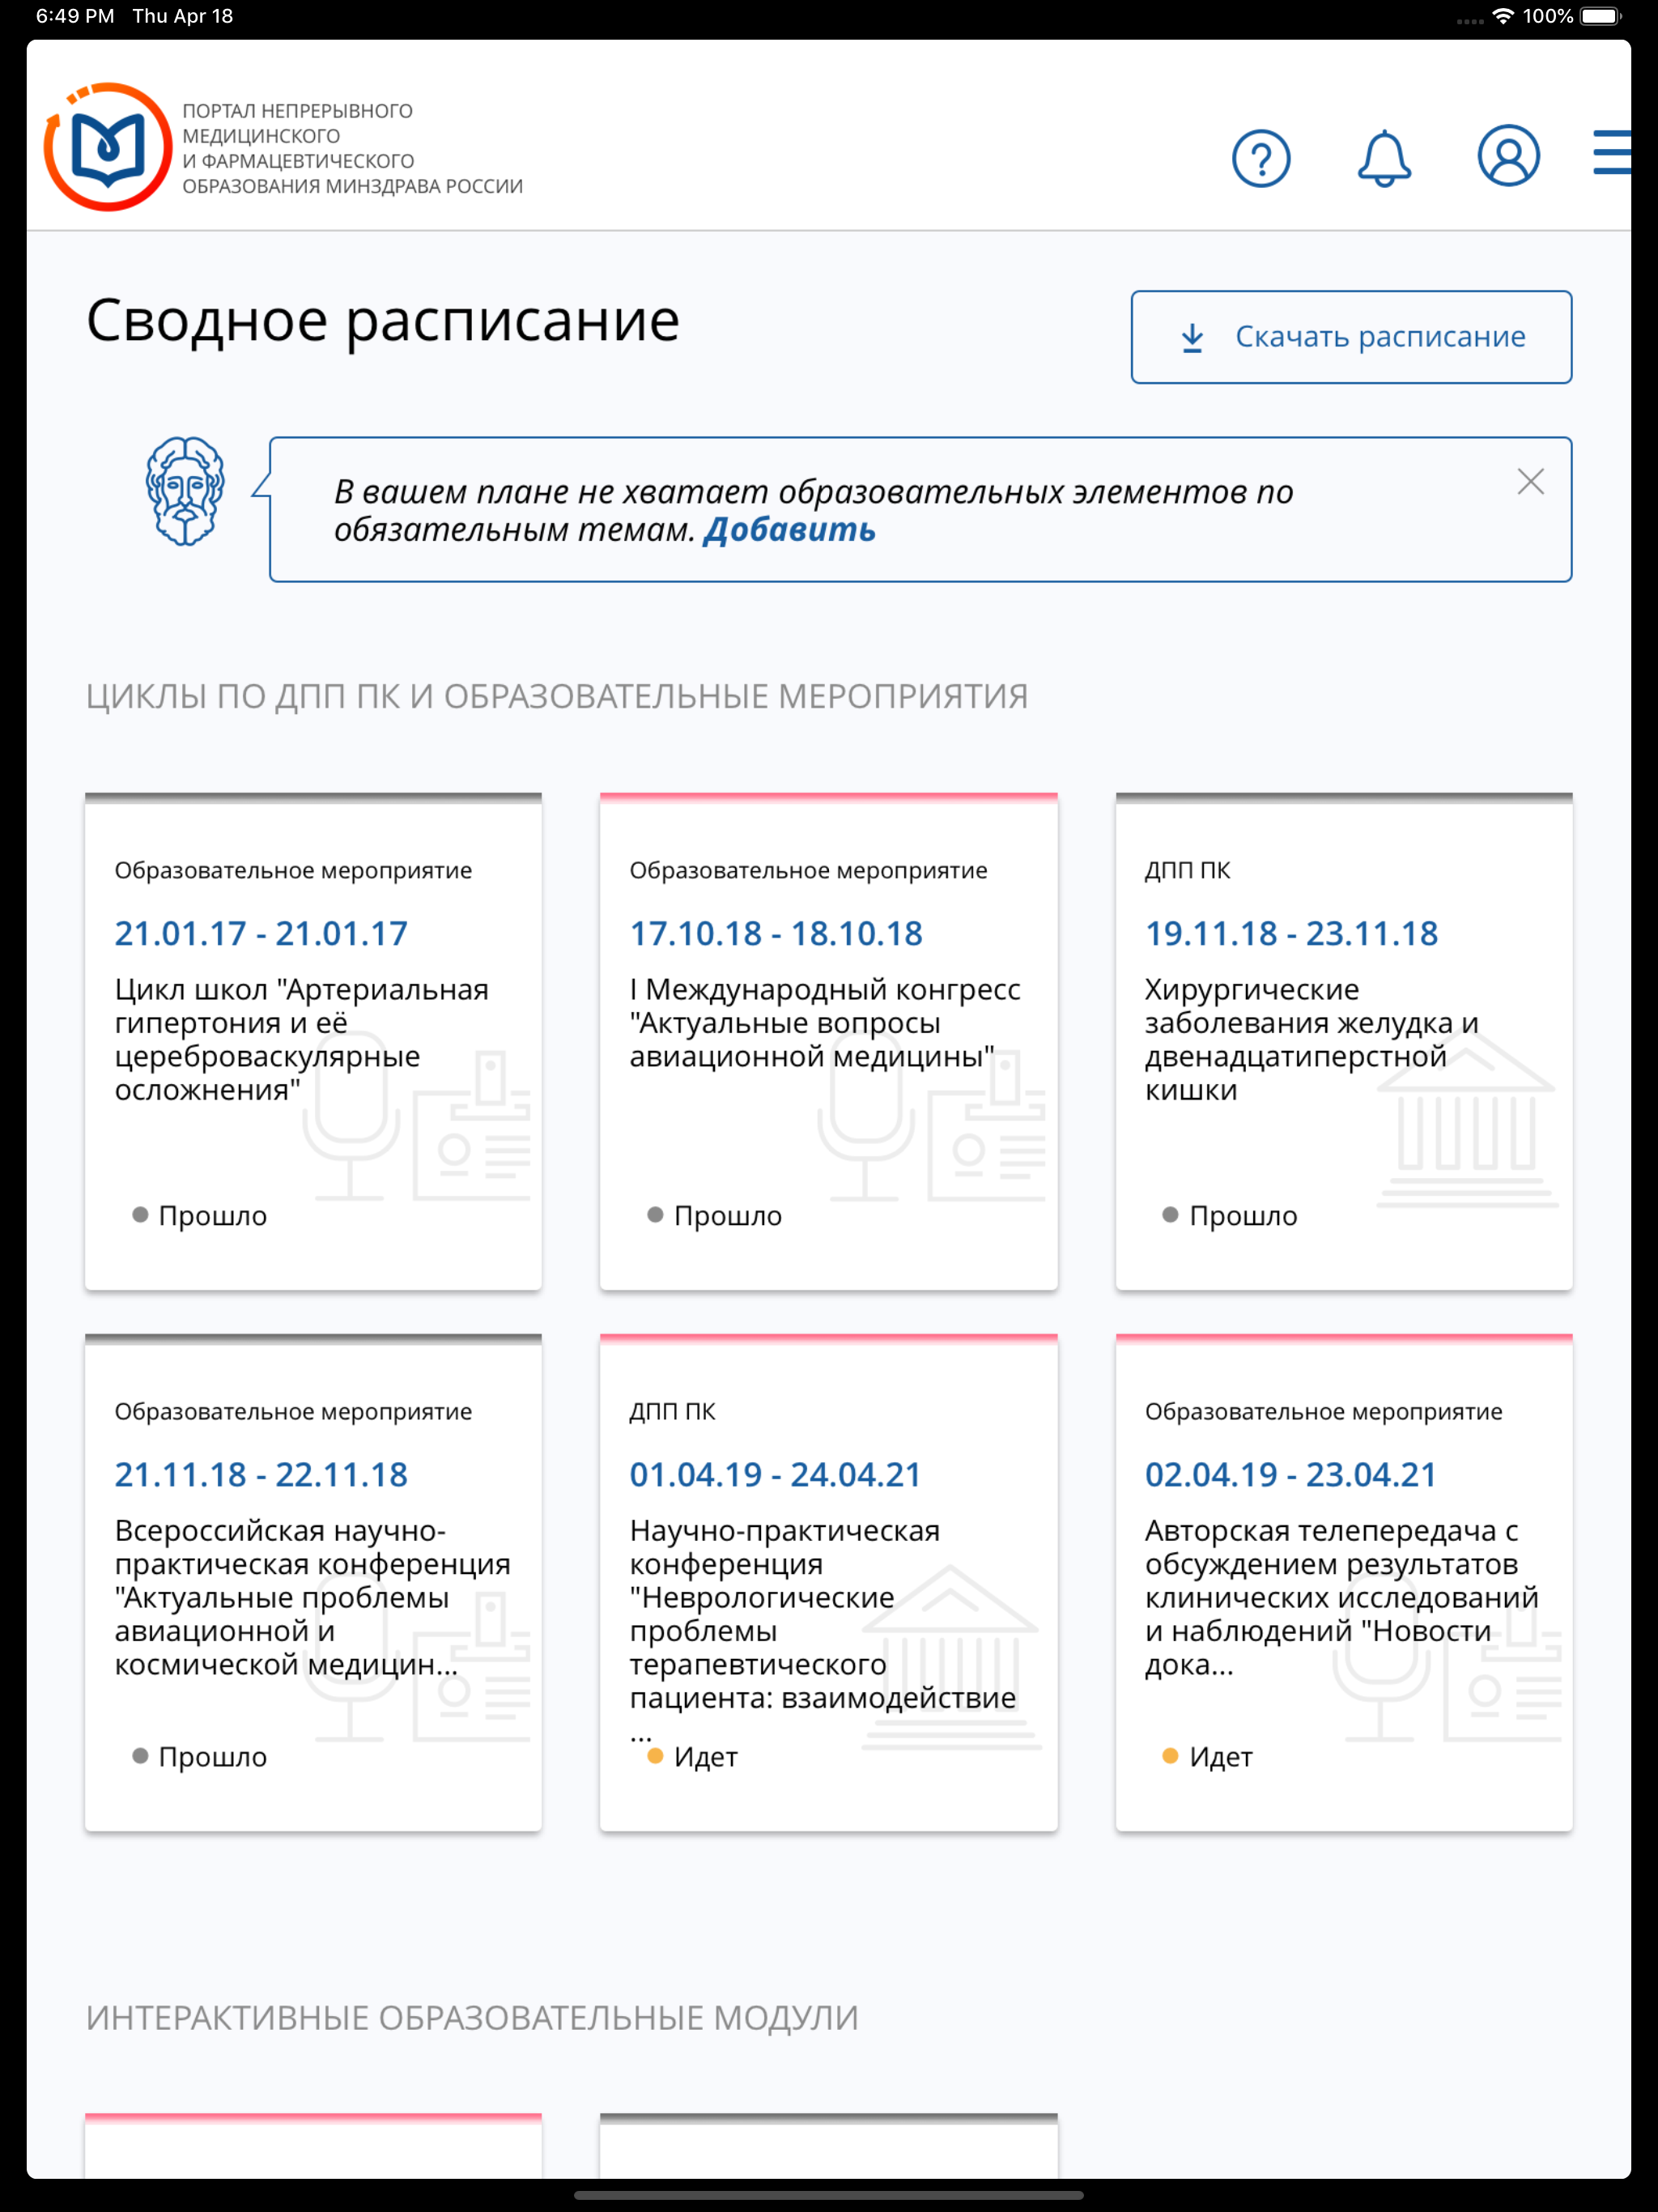Click the battery status icon

pos(1601,16)
